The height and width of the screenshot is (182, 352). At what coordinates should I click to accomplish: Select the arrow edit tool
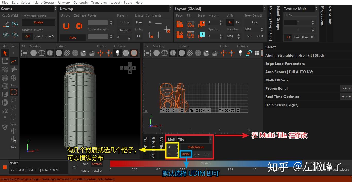[5, 53]
